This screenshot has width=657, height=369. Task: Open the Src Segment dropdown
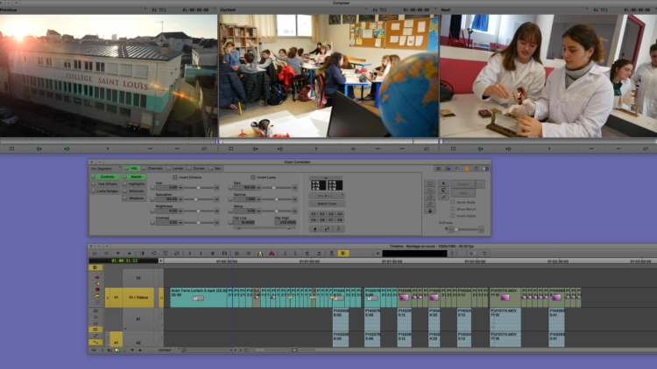coord(106,168)
